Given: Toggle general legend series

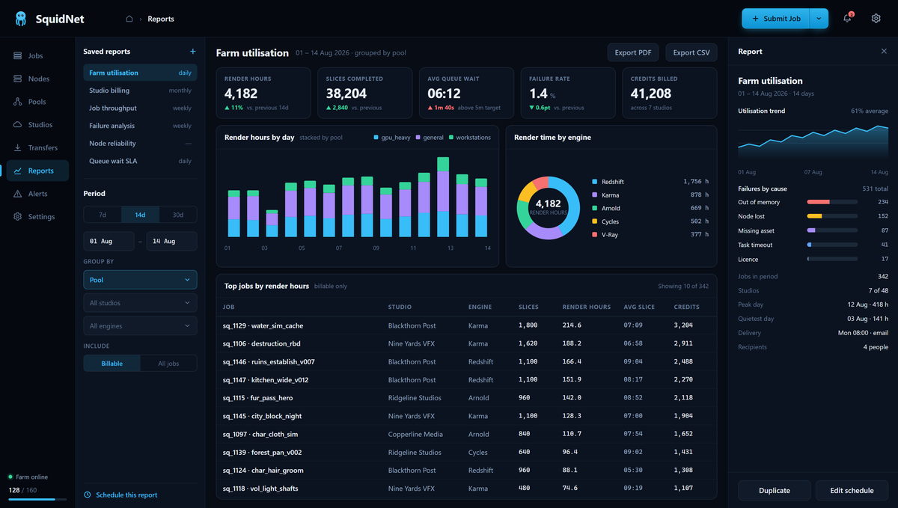Looking at the screenshot, I should point(430,138).
